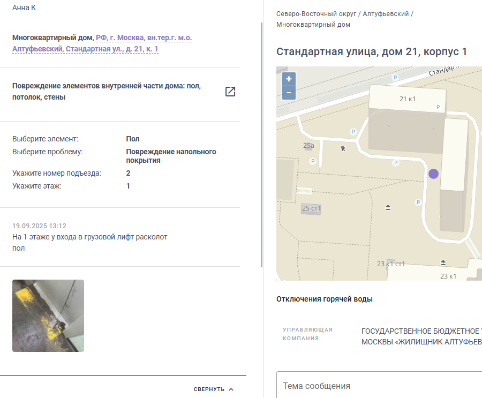Click the 25 ст1 building label on map

pyautogui.click(x=311, y=208)
